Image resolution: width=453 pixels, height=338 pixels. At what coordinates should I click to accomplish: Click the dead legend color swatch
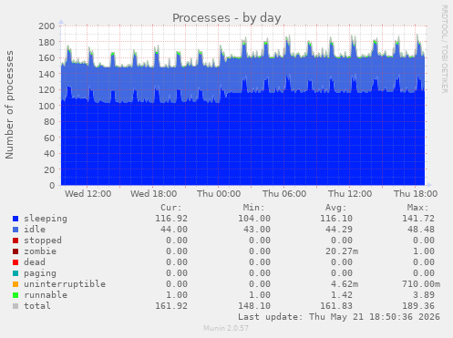15,262
